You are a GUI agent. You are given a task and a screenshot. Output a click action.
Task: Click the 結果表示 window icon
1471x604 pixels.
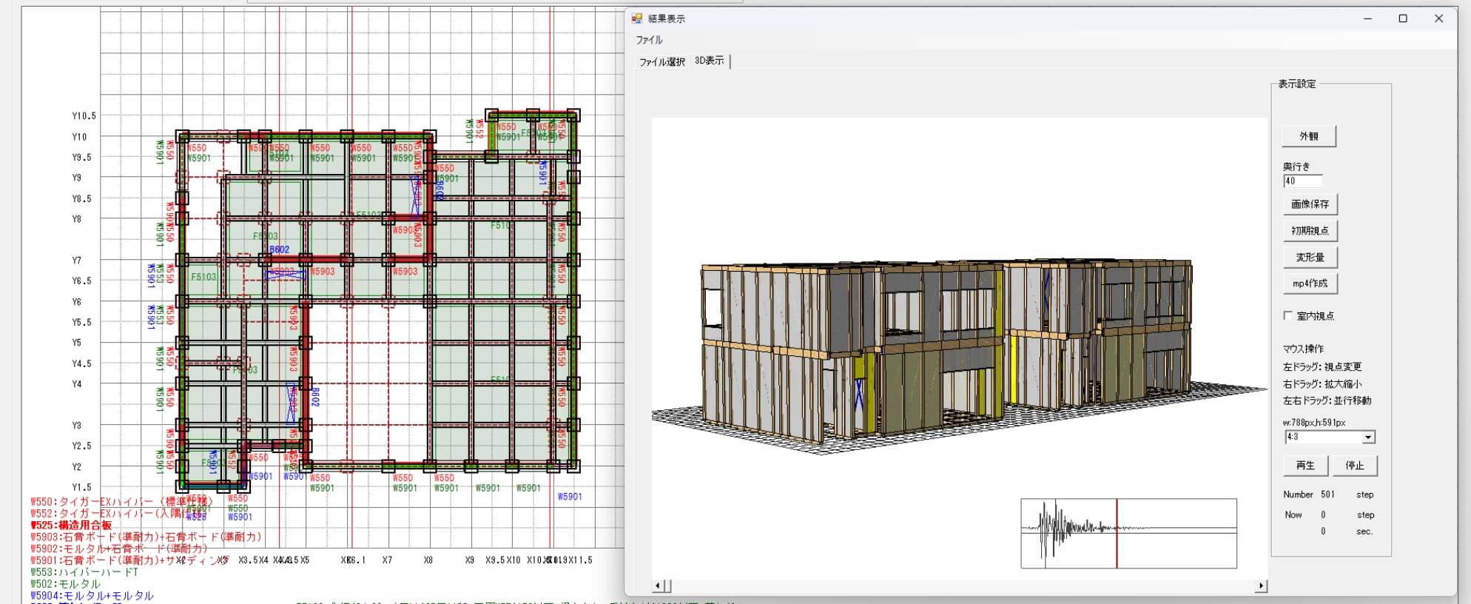click(636, 19)
